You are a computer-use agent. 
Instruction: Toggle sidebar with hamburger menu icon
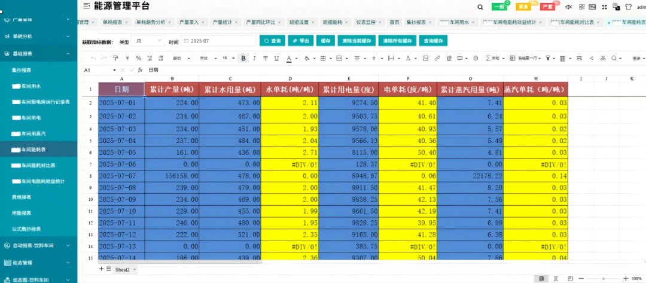pos(86,6)
